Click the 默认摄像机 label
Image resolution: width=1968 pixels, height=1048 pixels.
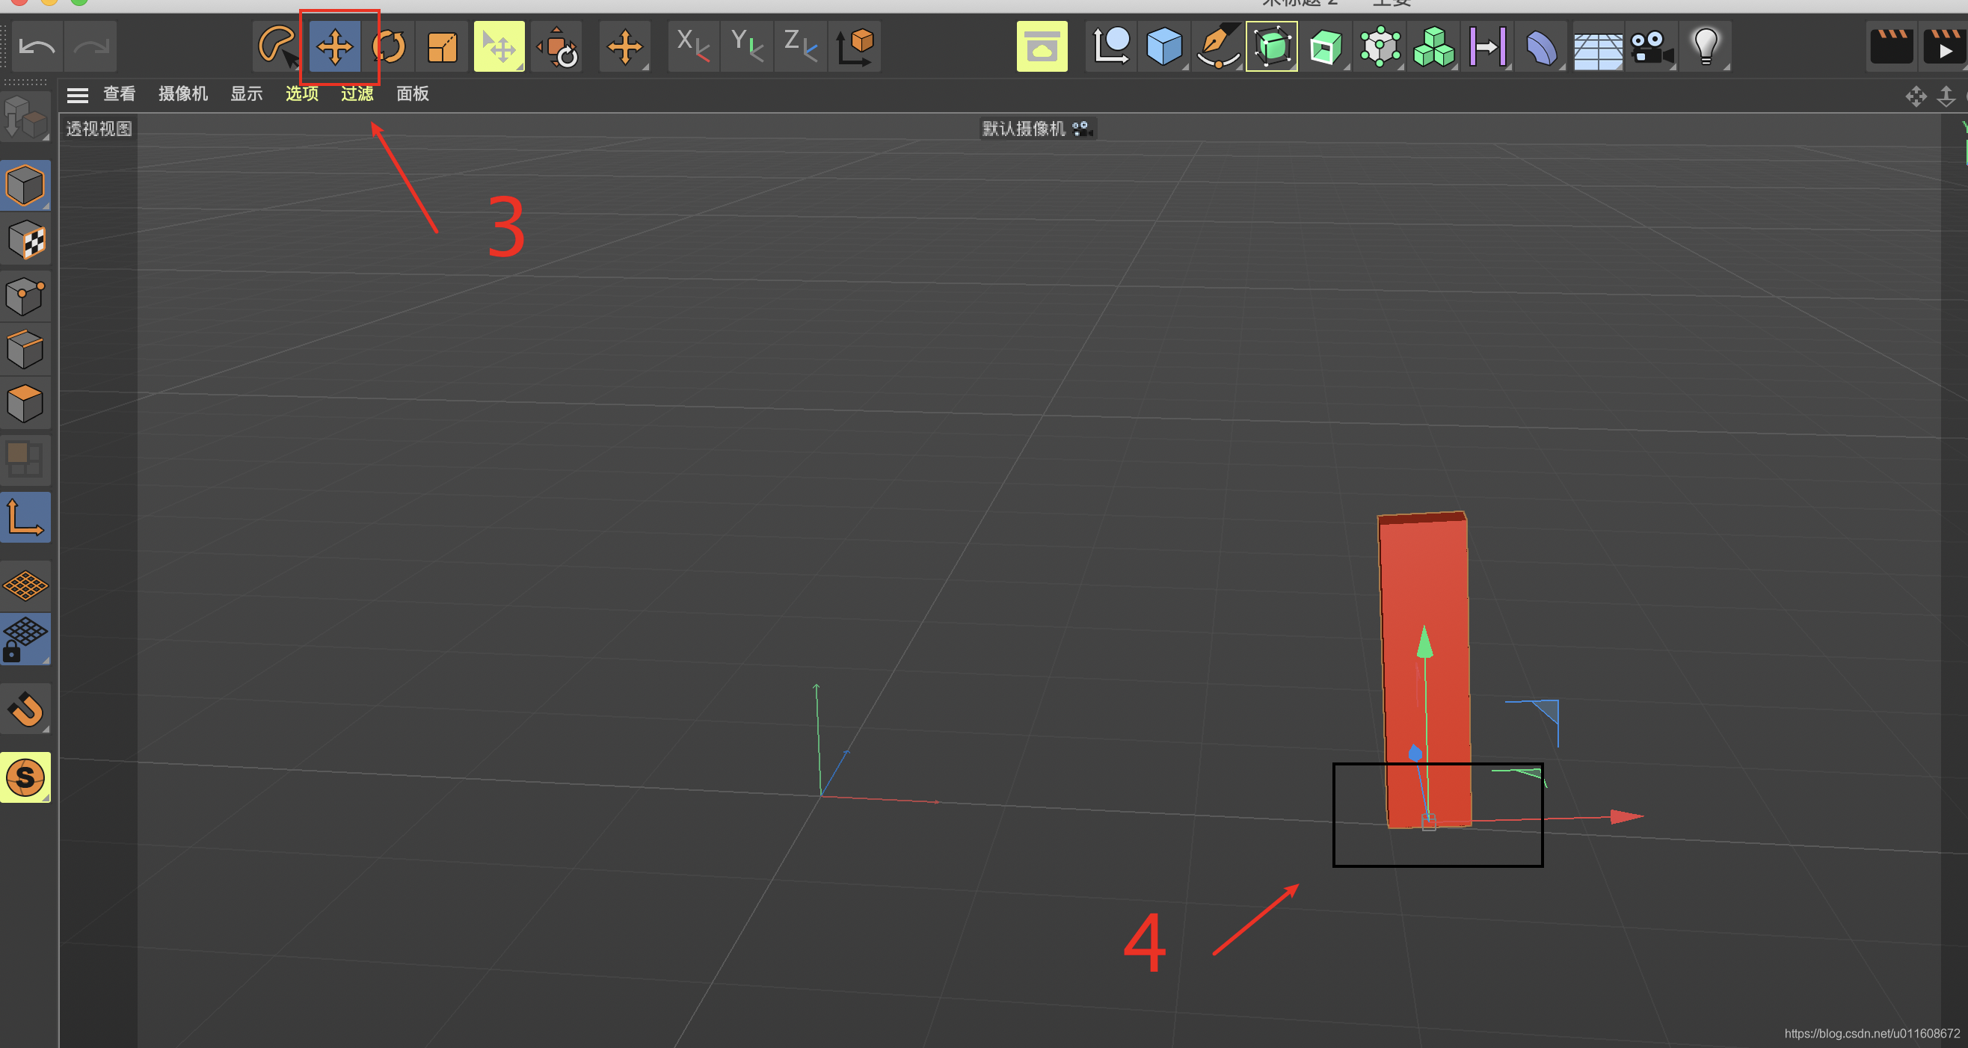(1024, 129)
